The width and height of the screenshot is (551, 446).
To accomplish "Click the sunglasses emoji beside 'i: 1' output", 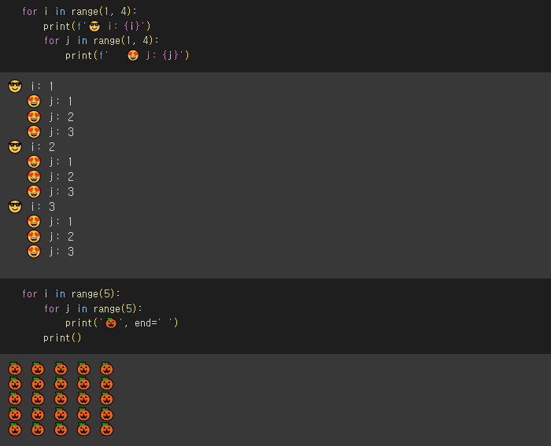I will 15,87.
